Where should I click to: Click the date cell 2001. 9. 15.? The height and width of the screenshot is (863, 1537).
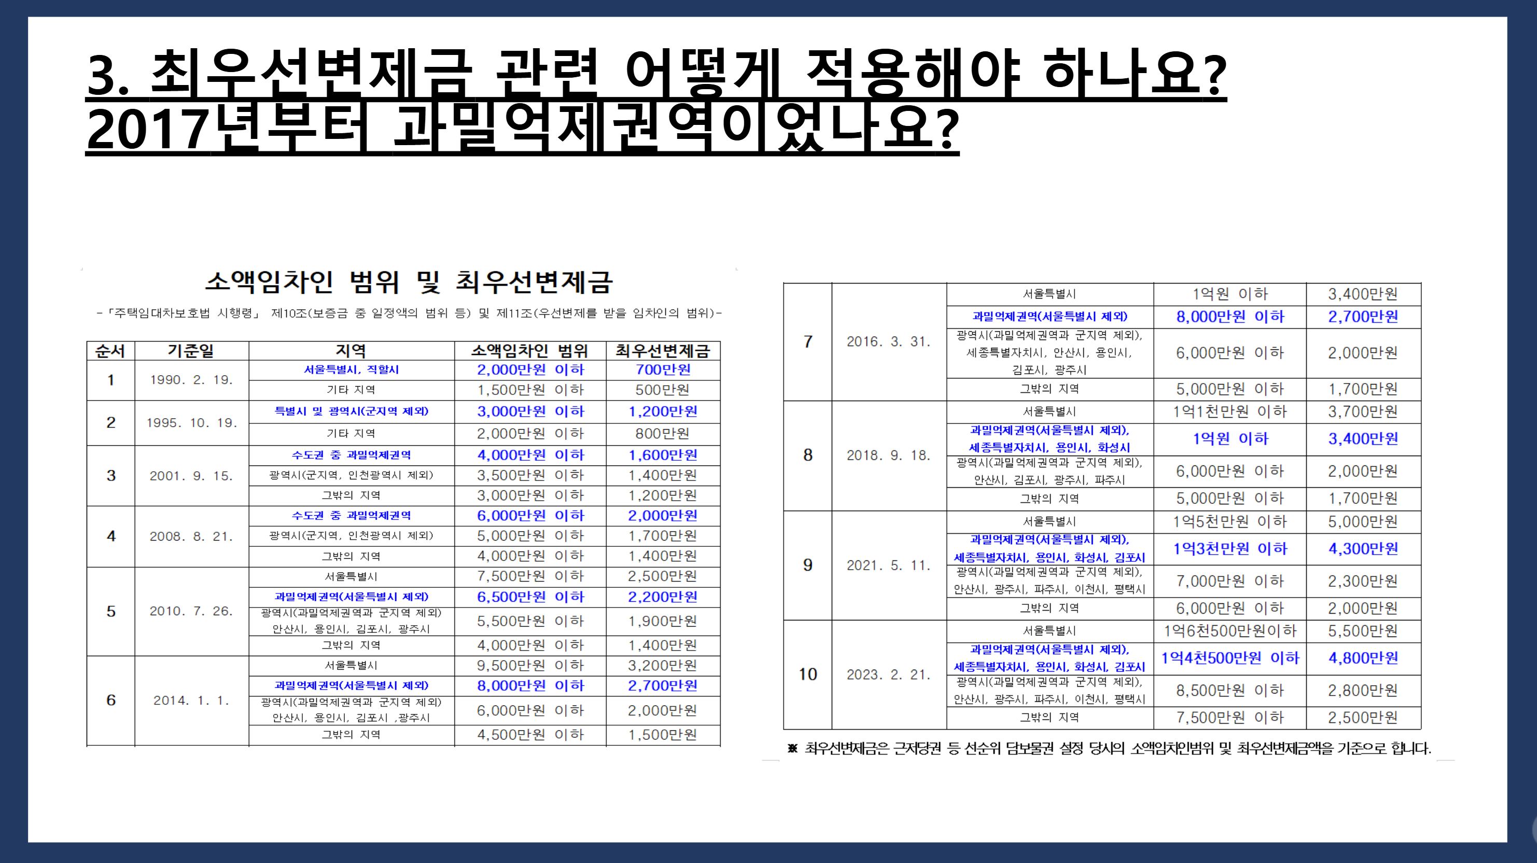[x=191, y=476]
